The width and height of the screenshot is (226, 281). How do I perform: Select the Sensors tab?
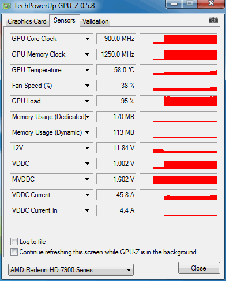[x=65, y=20]
